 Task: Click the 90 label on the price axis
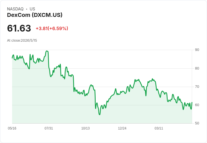(x=197, y=50)
